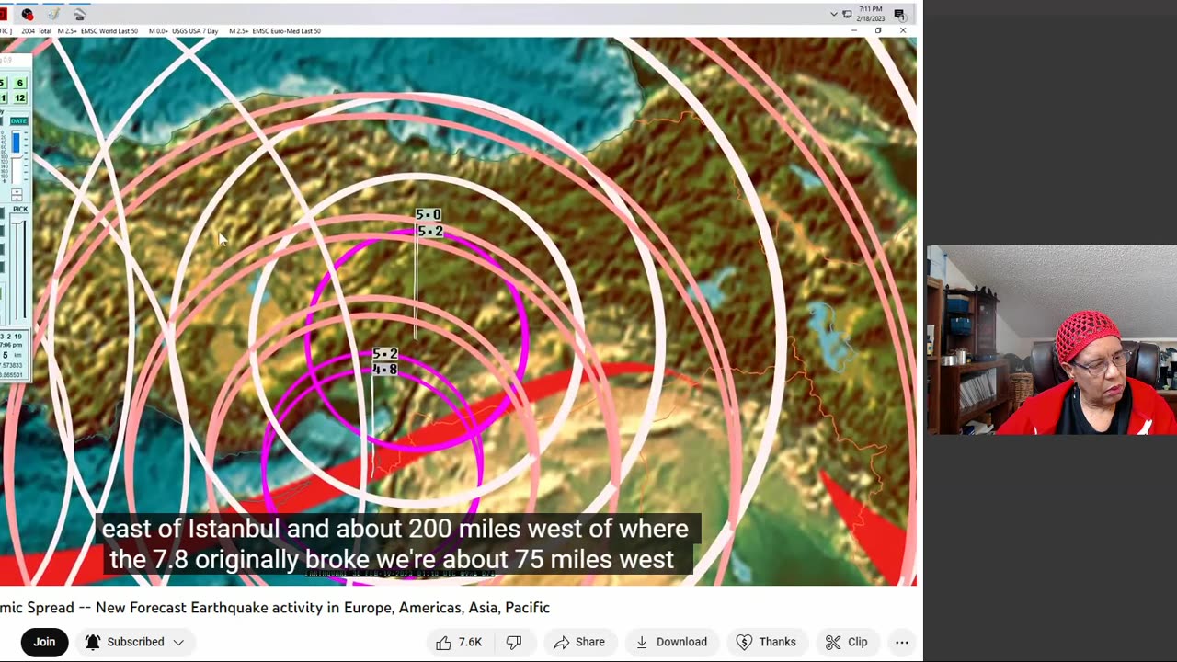
Task: Click the 2004 Total counter
Action: tap(35, 31)
